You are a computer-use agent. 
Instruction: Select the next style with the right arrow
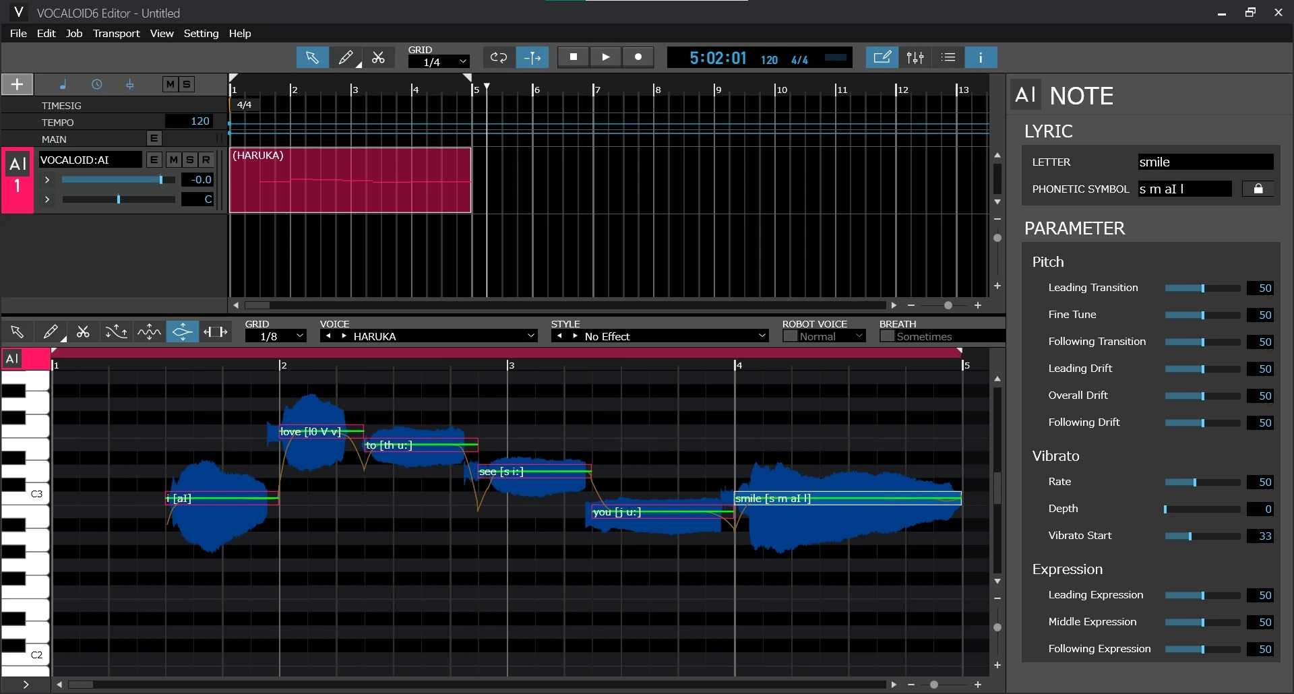pos(575,336)
